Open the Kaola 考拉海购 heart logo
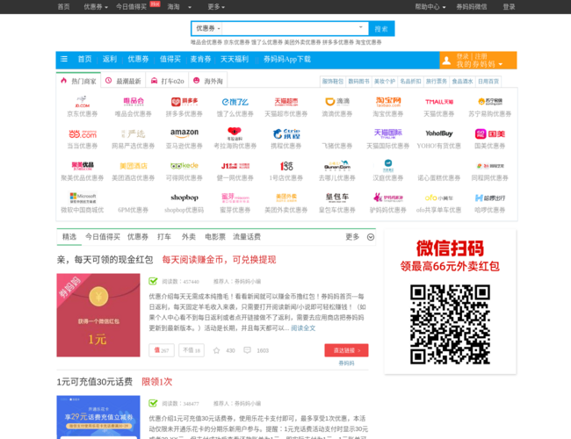The width and height of the screenshot is (571, 439). coord(235,133)
